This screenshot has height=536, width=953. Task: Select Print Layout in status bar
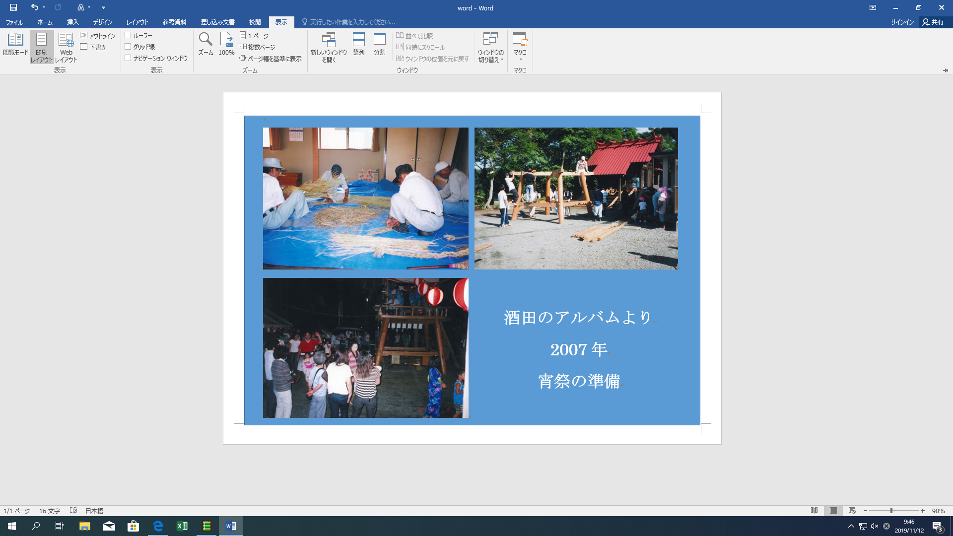click(833, 511)
